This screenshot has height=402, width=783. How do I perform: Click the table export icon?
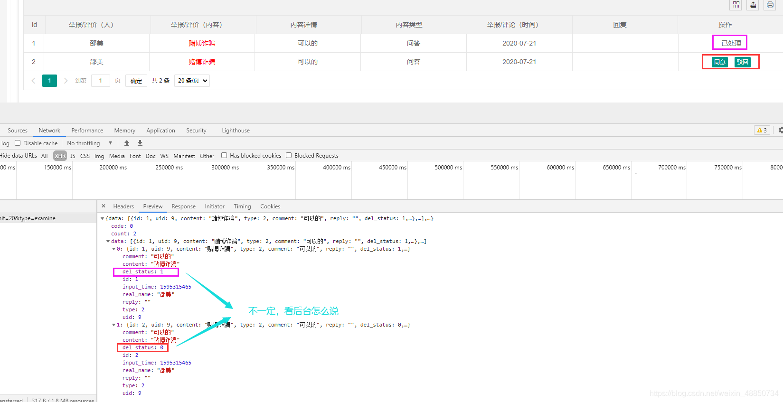(753, 5)
